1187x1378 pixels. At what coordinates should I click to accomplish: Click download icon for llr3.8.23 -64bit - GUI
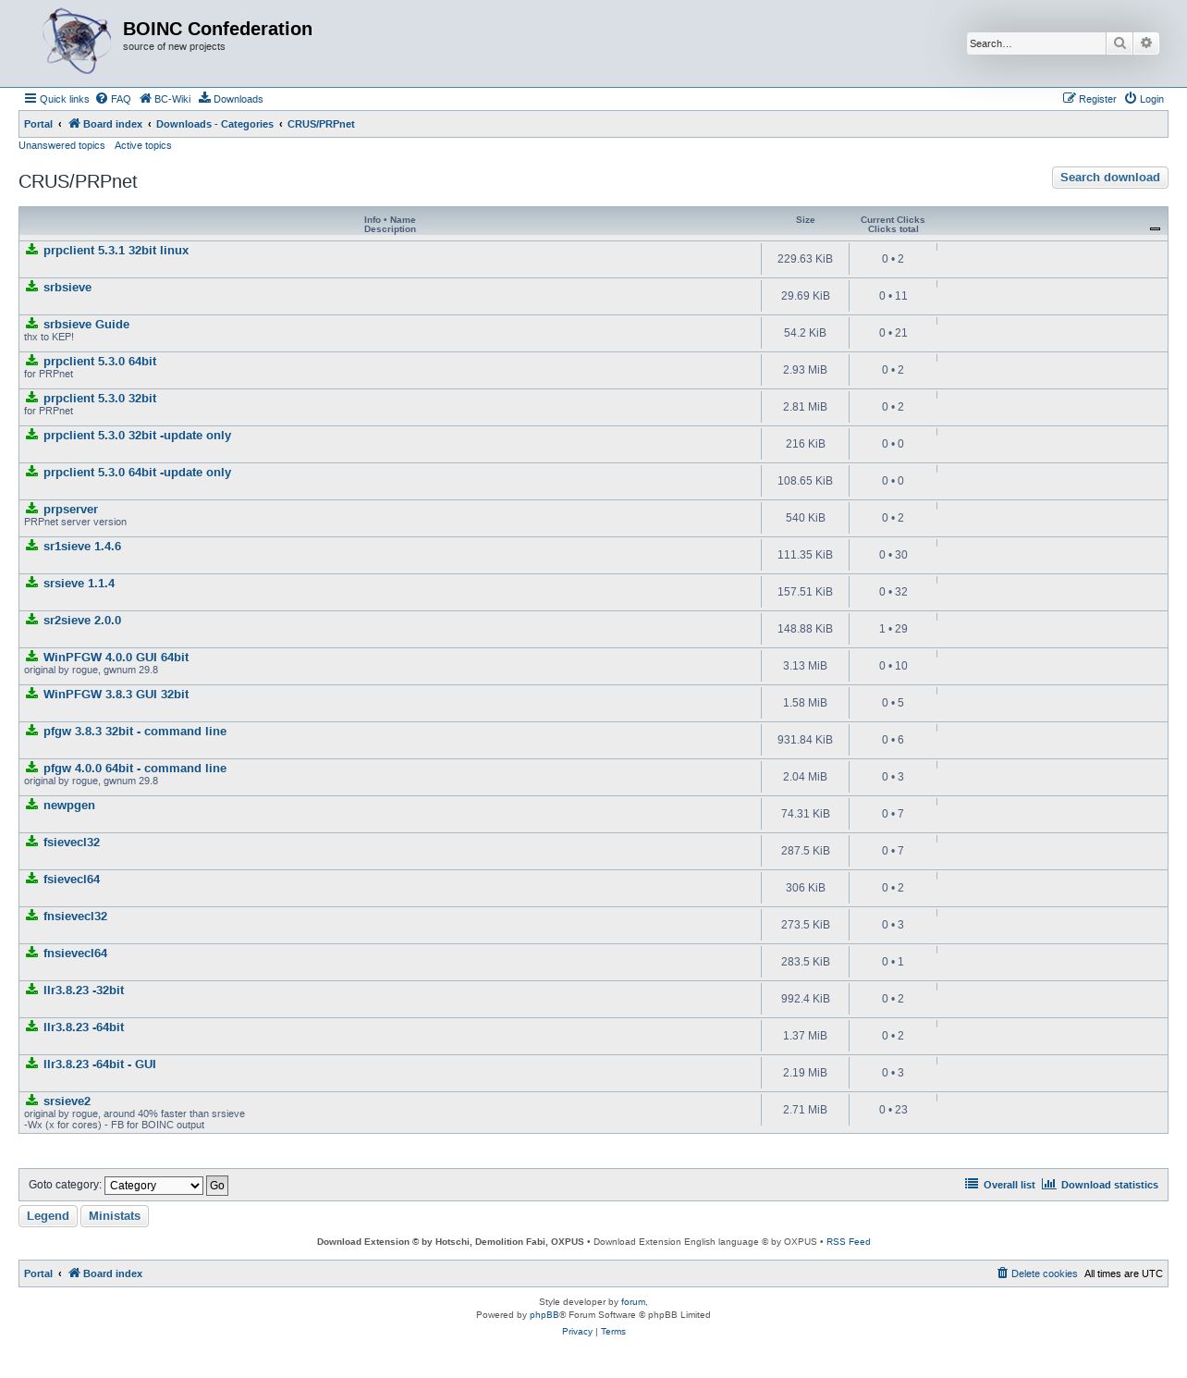coord(31,1064)
